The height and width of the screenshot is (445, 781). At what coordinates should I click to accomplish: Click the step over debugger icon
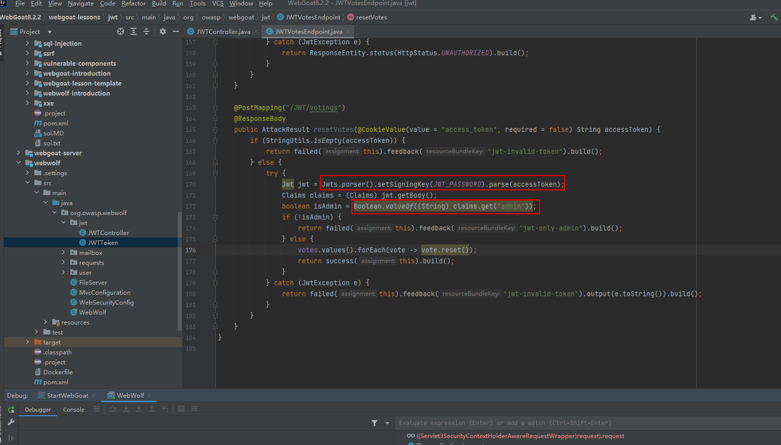[x=113, y=409]
